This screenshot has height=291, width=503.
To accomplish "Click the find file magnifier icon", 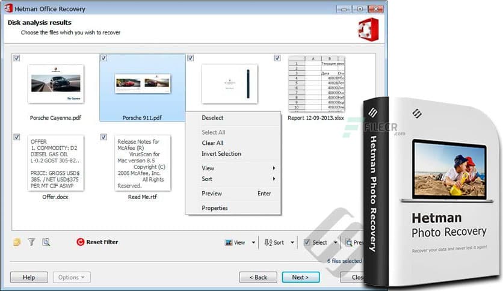I will [46, 242].
